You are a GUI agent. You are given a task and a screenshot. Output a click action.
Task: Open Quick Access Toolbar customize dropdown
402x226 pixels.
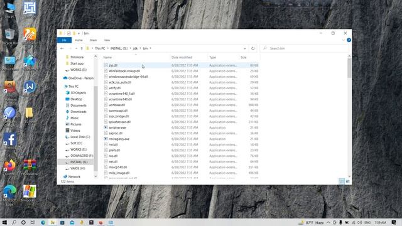coord(79,33)
